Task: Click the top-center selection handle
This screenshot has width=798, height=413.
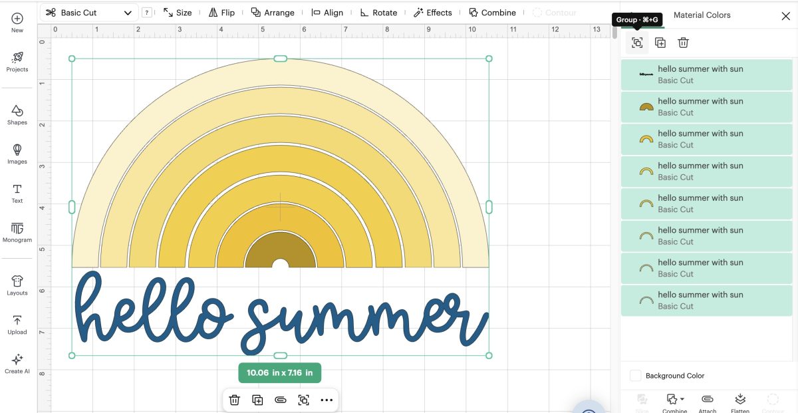Action: tap(281, 59)
